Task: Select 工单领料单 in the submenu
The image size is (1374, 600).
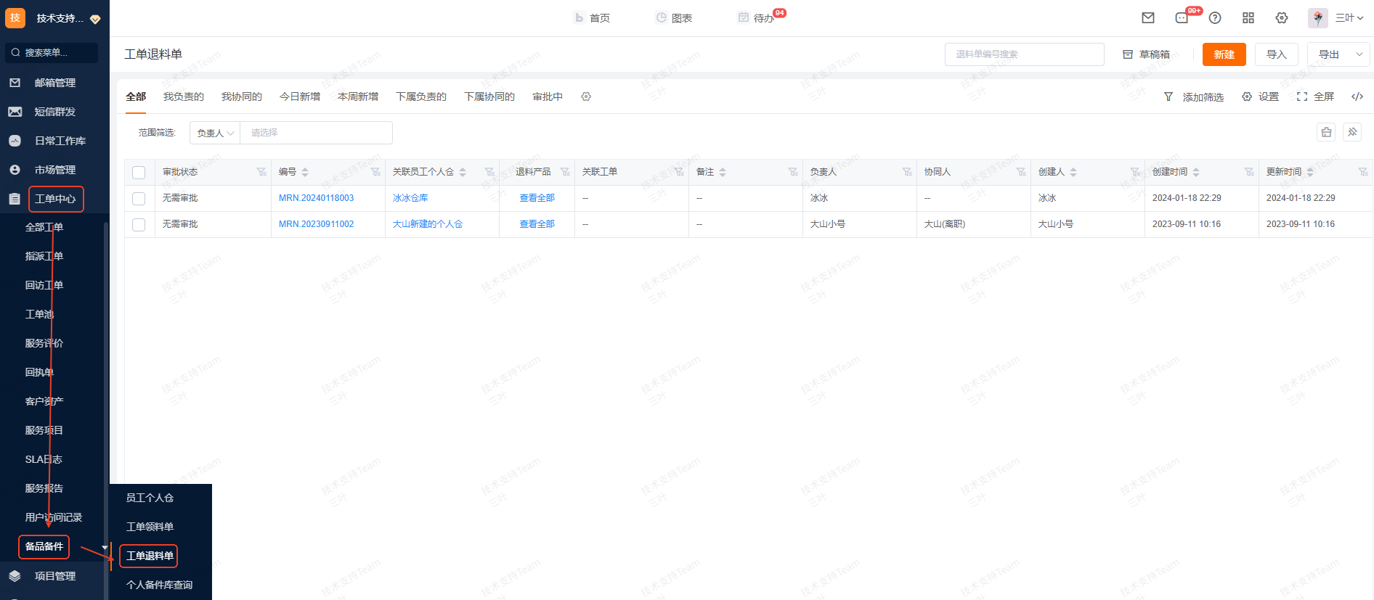Action: [150, 527]
